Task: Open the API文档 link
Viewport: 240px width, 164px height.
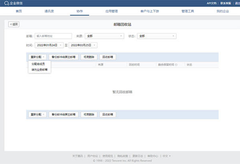Action: [x=212, y=3]
